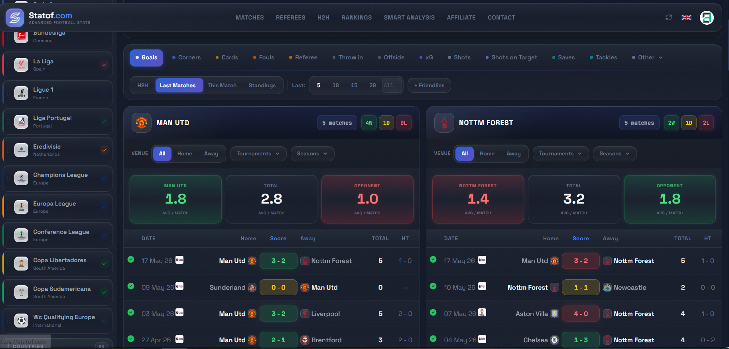Click the Sunderland crest in the 09 May row
Image resolution: width=729 pixels, height=349 pixels.
[x=252, y=287]
